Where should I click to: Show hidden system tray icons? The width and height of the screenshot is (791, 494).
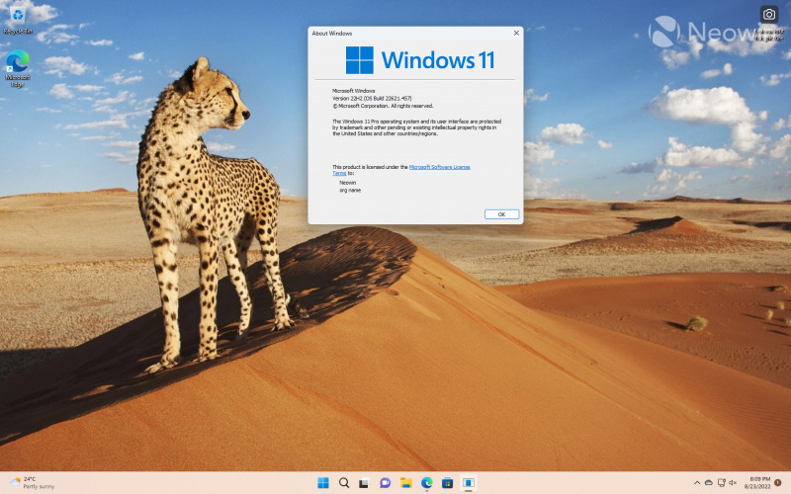pos(697,483)
